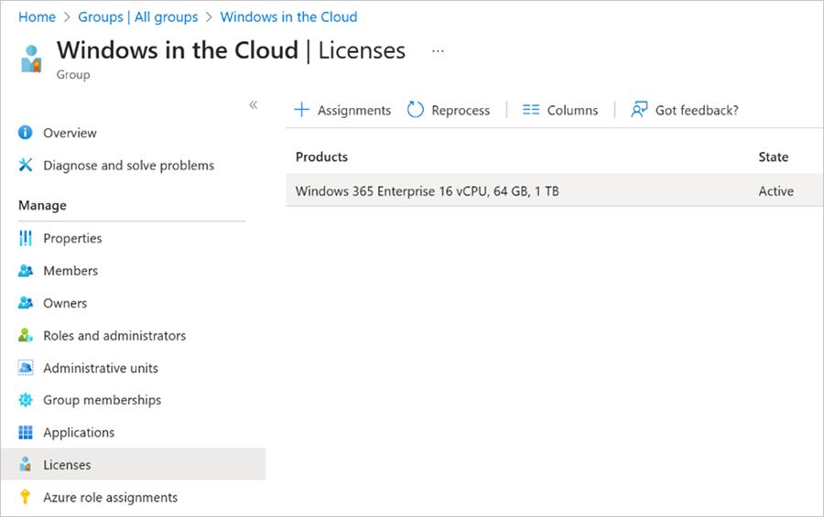The width and height of the screenshot is (824, 517).
Task: Open Azure role assignments
Action: (111, 498)
